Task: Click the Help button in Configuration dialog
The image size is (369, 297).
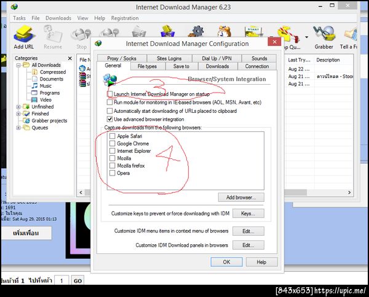Action: [x=262, y=262]
